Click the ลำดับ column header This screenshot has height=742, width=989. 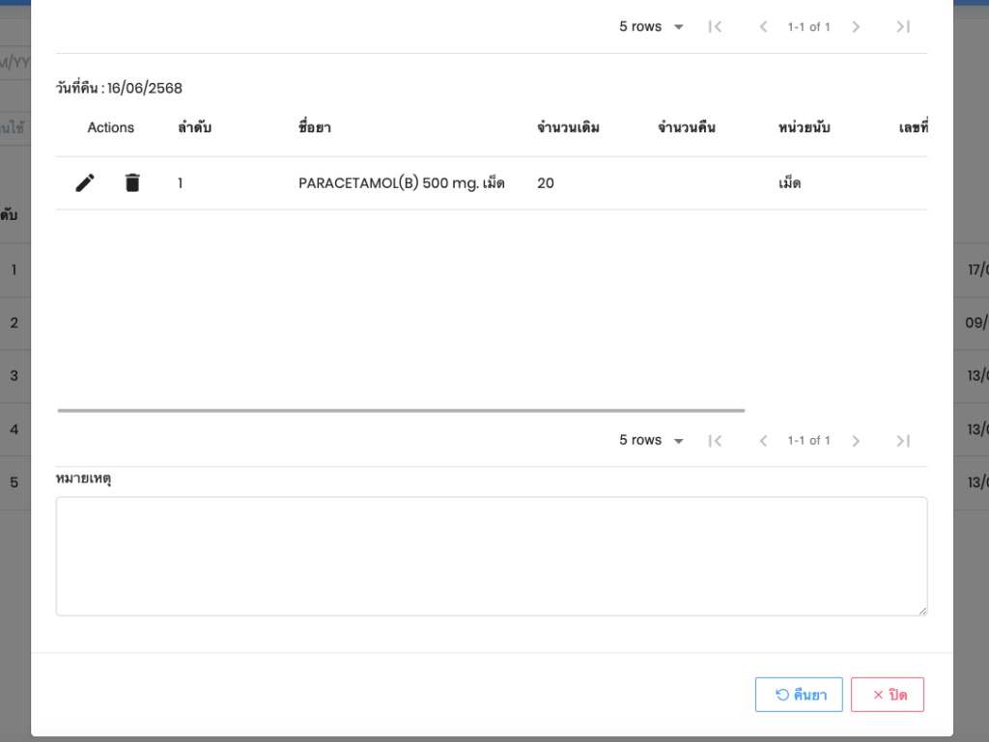coord(194,127)
